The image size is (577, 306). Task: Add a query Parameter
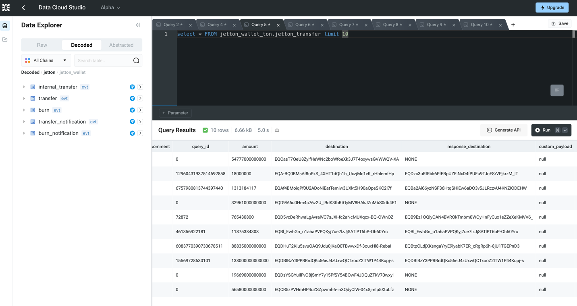pyautogui.click(x=175, y=113)
